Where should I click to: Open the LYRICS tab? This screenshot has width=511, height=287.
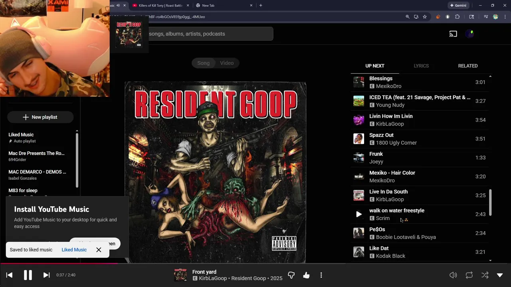click(x=421, y=66)
